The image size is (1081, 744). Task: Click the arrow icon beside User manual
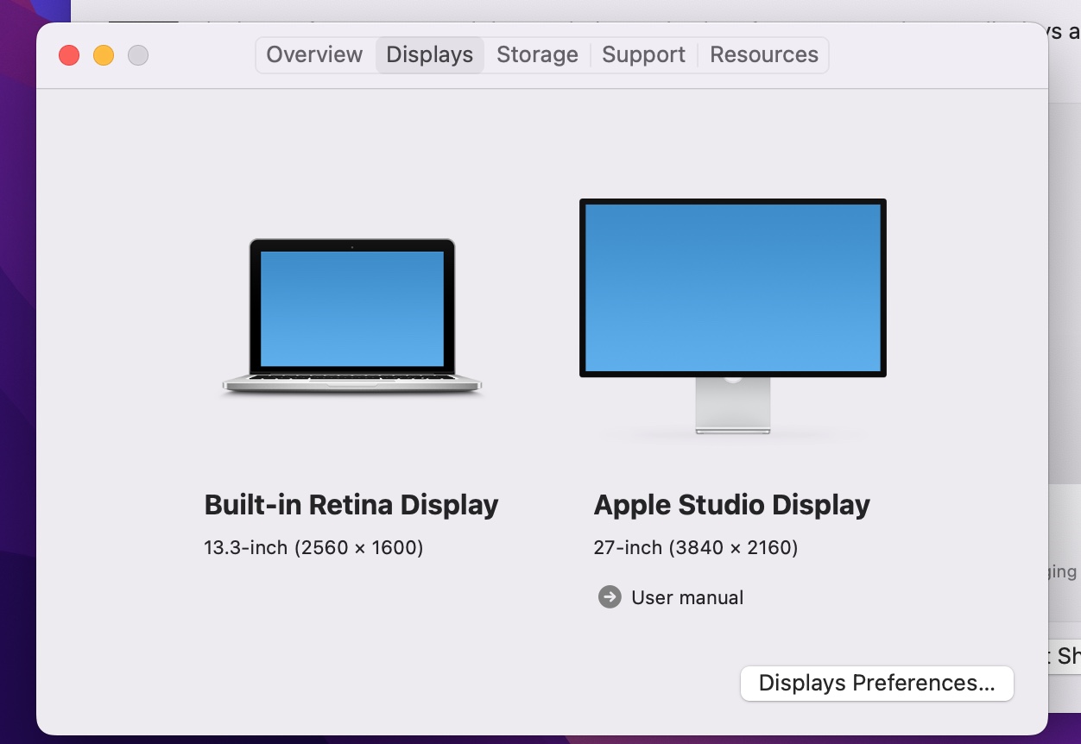pos(610,597)
